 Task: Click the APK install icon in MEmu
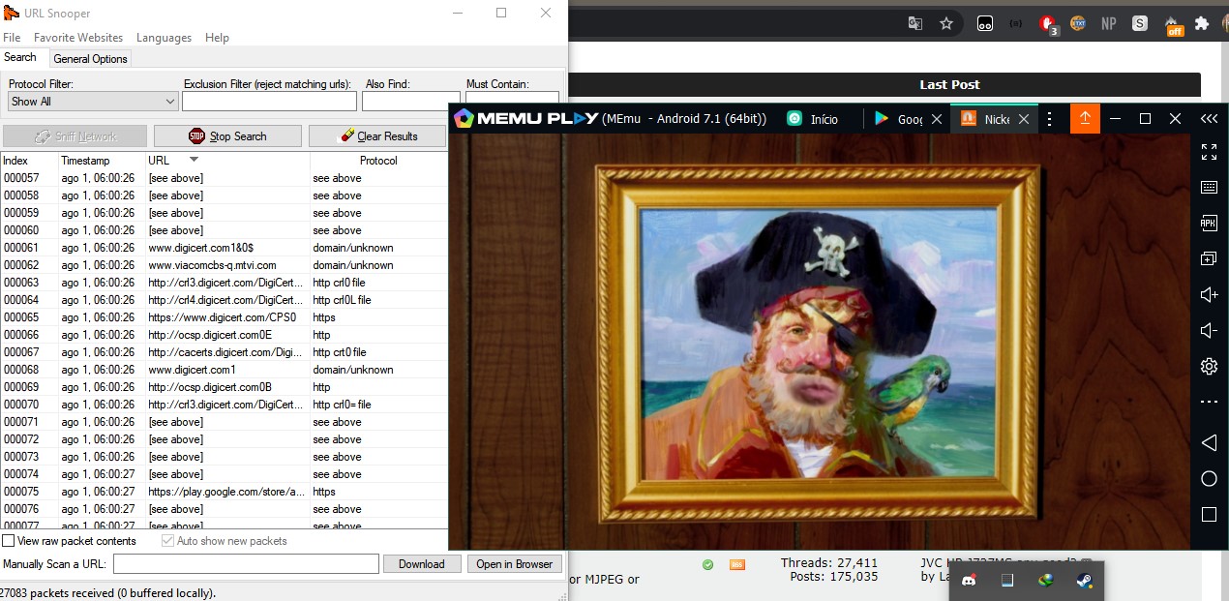tap(1209, 223)
